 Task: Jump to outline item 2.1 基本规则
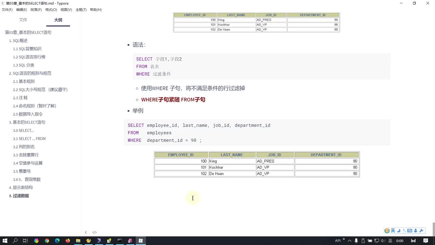pos(24,81)
